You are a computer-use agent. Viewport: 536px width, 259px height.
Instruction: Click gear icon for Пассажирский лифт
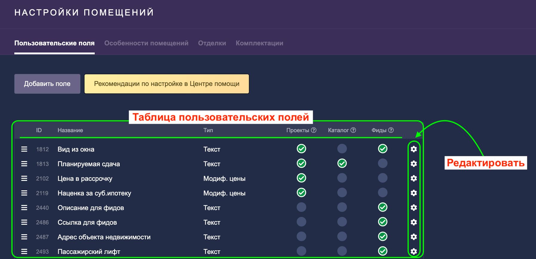(x=414, y=251)
